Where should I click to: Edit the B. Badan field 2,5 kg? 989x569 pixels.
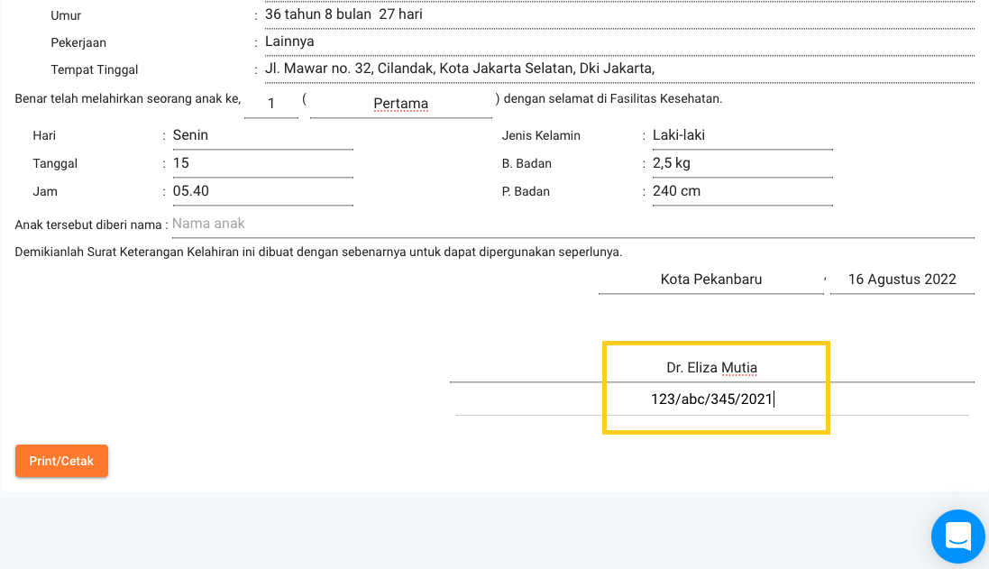[742, 163]
